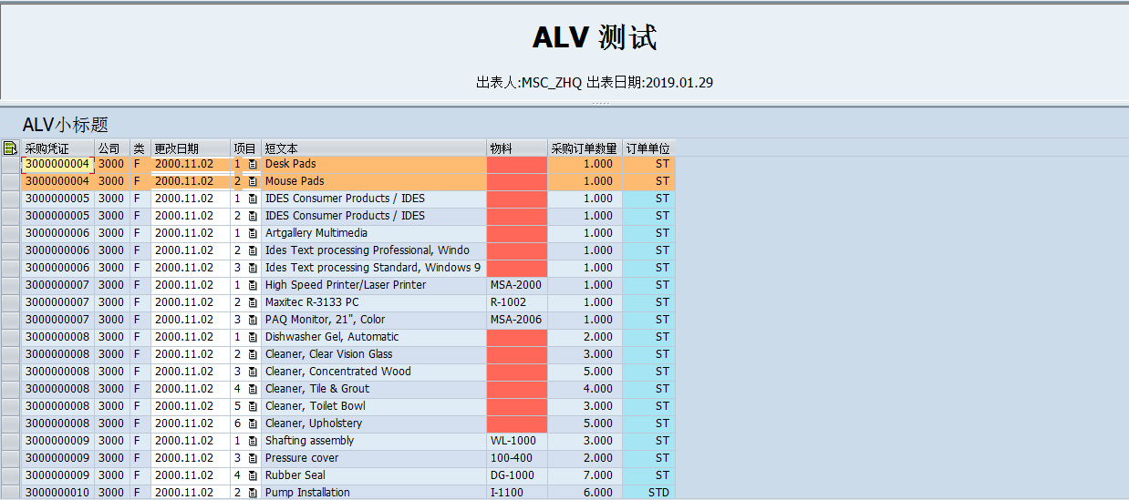Viewport: 1129px width, 500px height.
Task: Open item text icon in Desk Pads row
Action: 253,164
